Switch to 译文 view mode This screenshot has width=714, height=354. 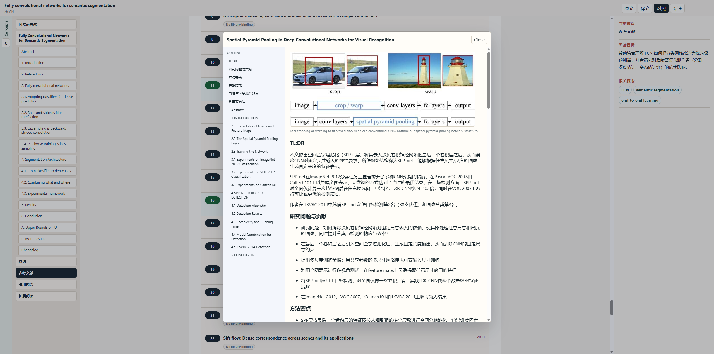pos(645,8)
